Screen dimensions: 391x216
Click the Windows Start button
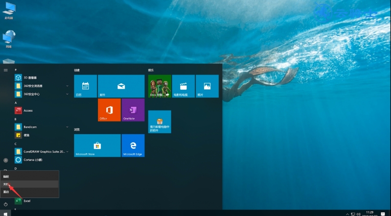(x=5, y=214)
